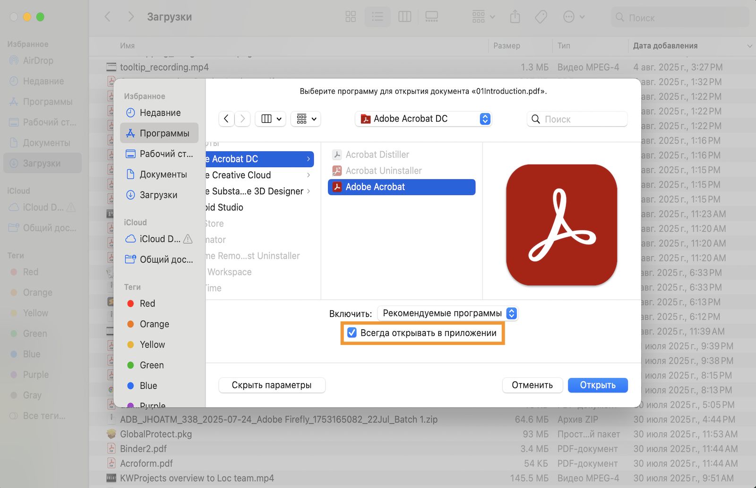Image resolution: width=756 pixels, height=488 pixels.
Task: Select the 'Adobe Acrobat' application
Action: [x=402, y=187]
